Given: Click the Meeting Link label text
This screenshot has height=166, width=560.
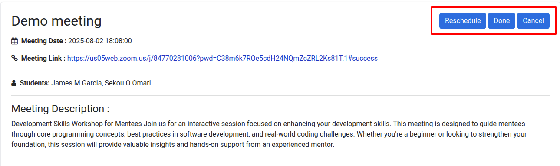Looking at the screenshot, I should [43, 58].
